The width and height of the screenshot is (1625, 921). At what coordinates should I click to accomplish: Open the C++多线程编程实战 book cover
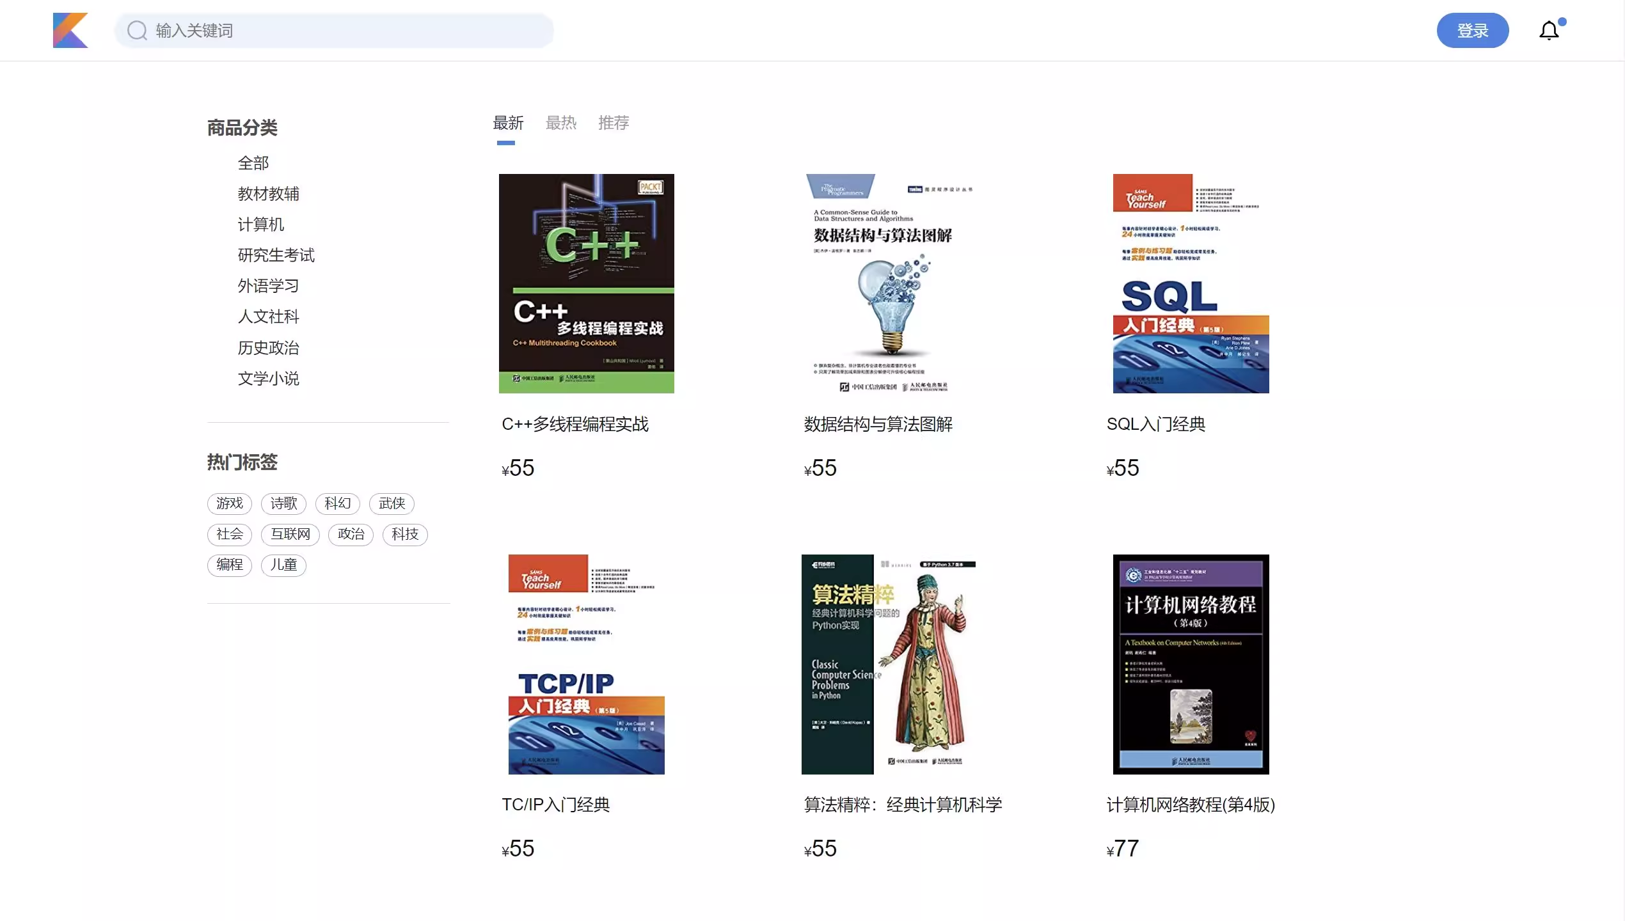[586, 283]
